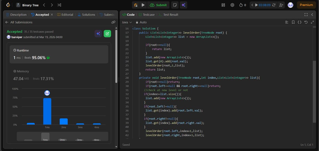Click the 2ms bar in runtime chart

[64, 121]
